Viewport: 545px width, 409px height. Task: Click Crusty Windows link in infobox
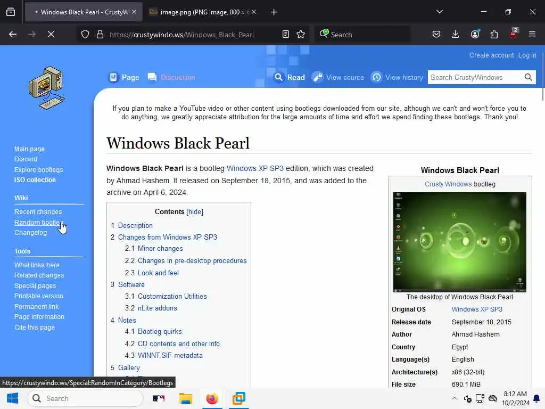[x=448, y=184]
